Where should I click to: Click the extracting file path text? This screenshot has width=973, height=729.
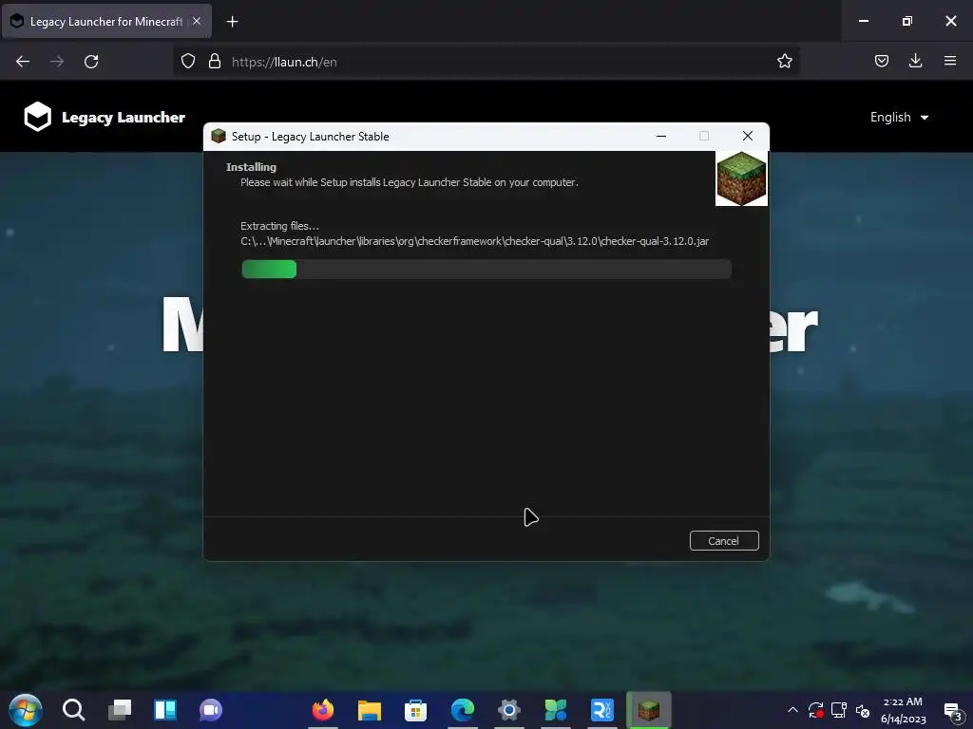click(x=474, y=241)
